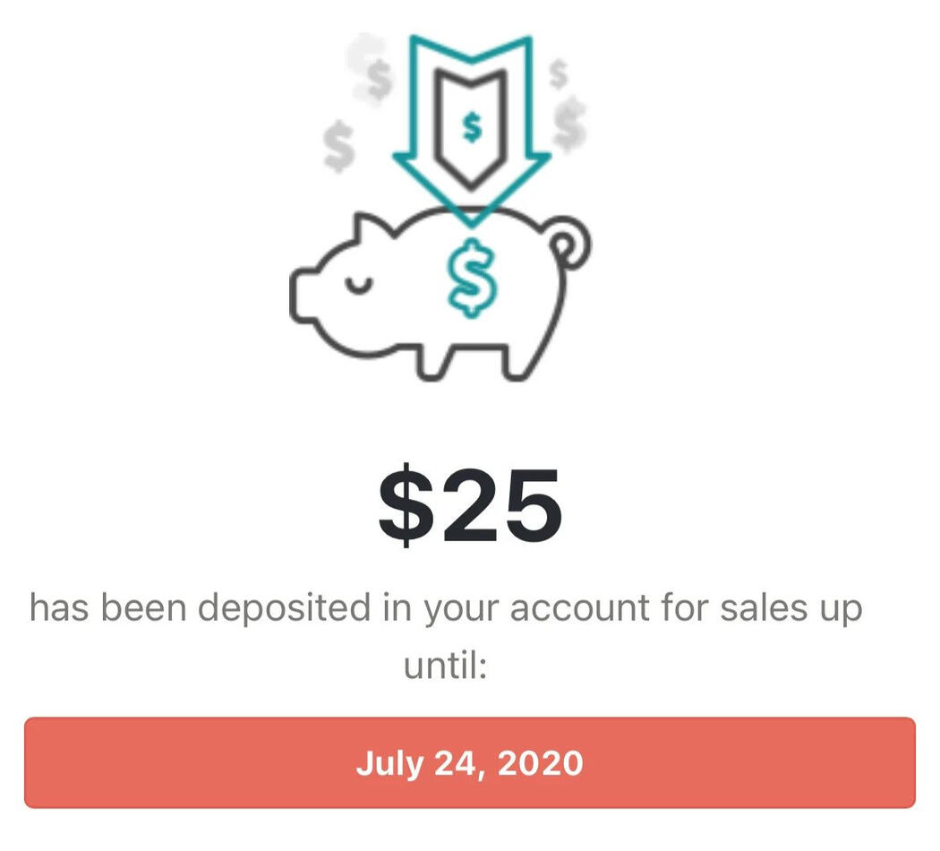Screen dimensions: 940x851
Task: Click the larger gray dollar sign right of the arrow
Action: [x=569, y=123]
